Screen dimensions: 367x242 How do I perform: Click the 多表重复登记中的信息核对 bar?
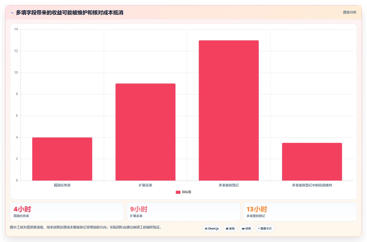312,162
